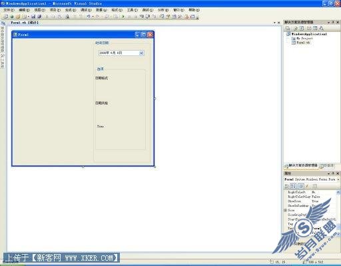
Task: Click the Save floppy disk icon
Action: pyautogui.click(x=33, y=17)
